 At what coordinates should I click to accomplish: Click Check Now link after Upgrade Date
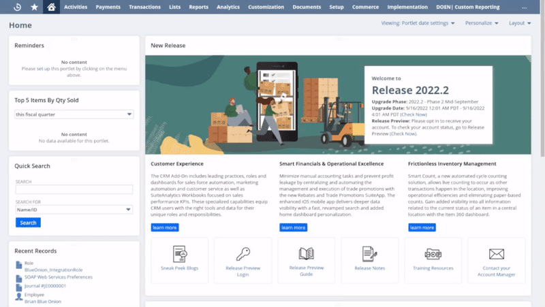click(414, 114)
